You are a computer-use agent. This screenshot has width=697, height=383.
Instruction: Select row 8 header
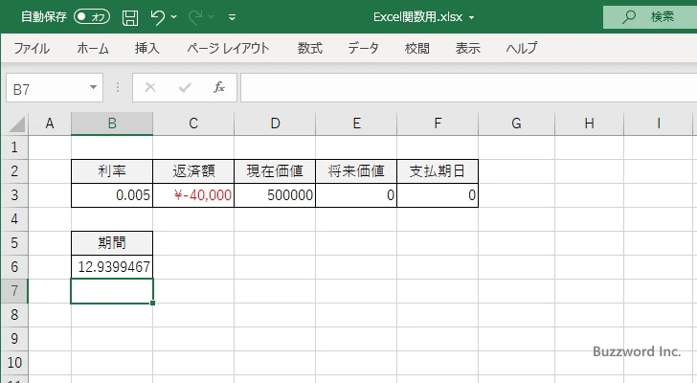click(14, 315)
